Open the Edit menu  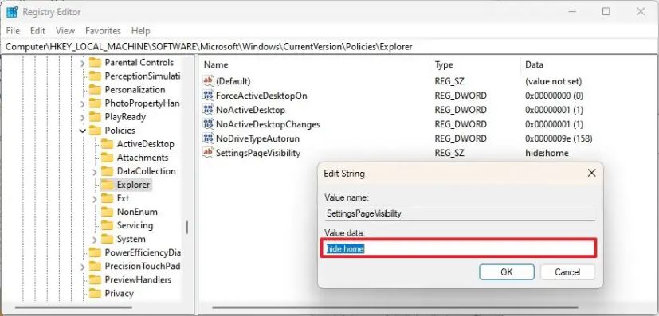(x=37, y=30)
